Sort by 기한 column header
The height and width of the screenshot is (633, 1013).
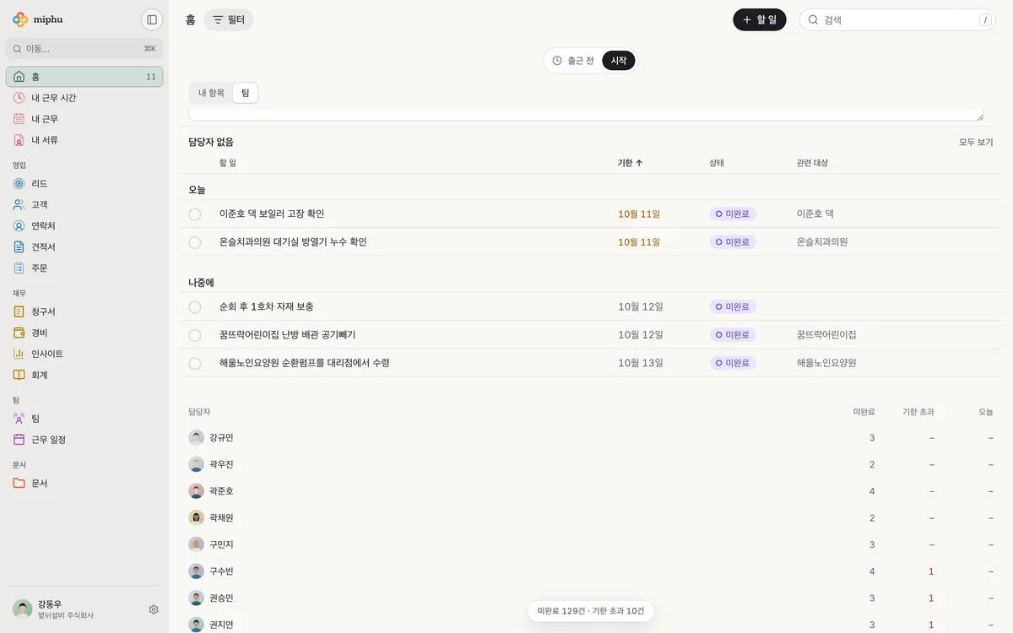pos(630,163)
